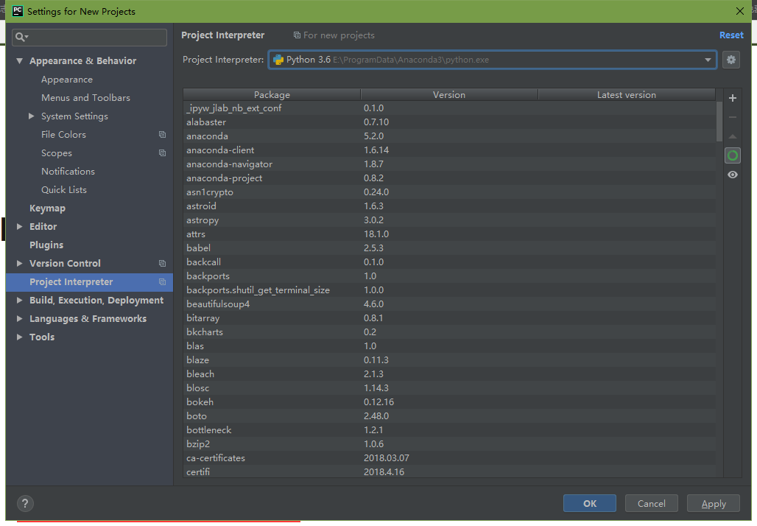
Task: Click the Latest version column header
Action: [x=627, y=95]
